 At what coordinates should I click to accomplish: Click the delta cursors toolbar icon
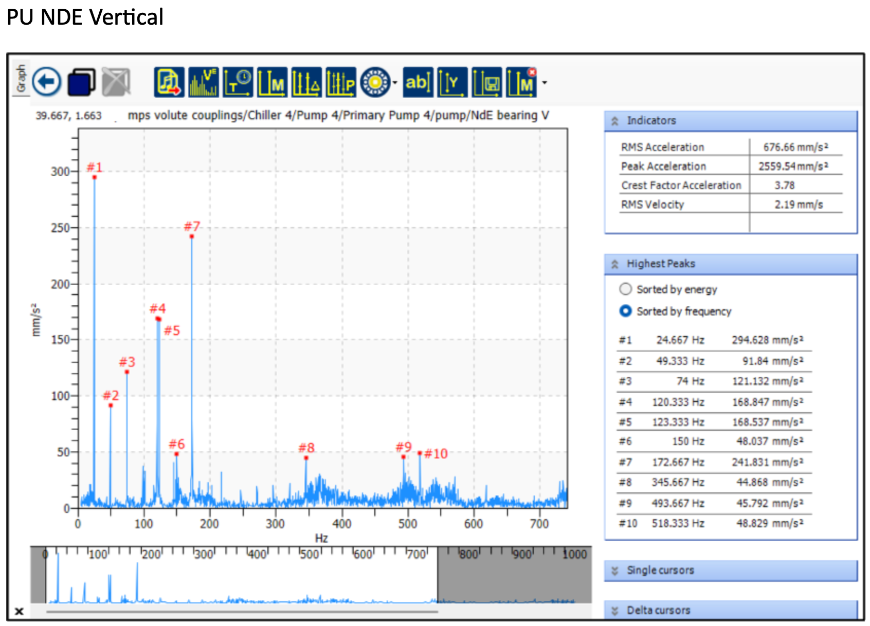[x=306, y=82]
